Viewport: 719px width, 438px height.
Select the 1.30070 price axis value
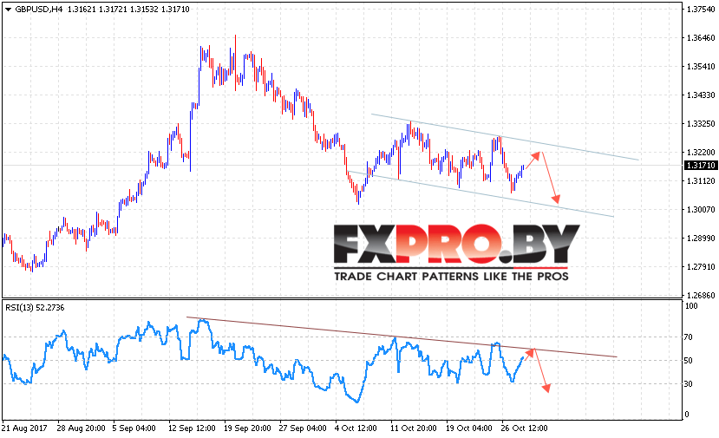tap(700, 210)
